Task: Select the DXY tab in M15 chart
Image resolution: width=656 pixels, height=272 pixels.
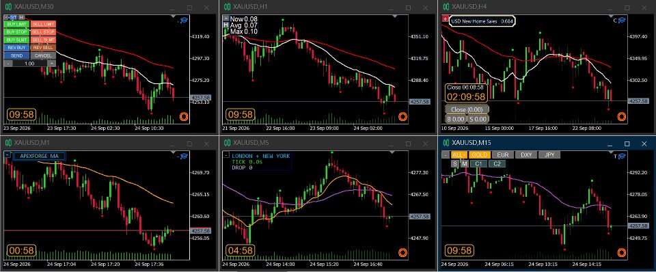Action: (526, 155)
